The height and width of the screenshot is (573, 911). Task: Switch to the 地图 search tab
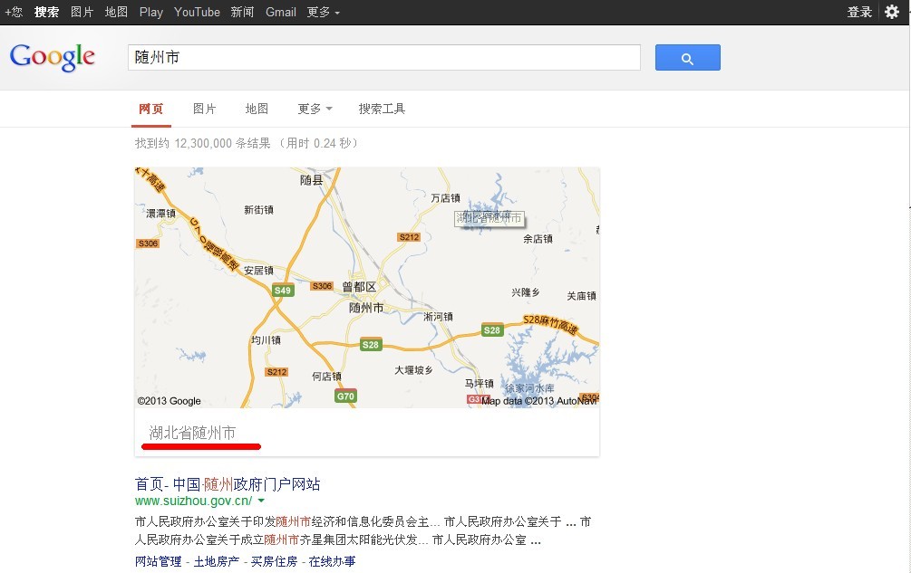point(257,108)
